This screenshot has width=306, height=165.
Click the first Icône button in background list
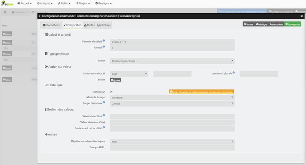pos(7,34)
